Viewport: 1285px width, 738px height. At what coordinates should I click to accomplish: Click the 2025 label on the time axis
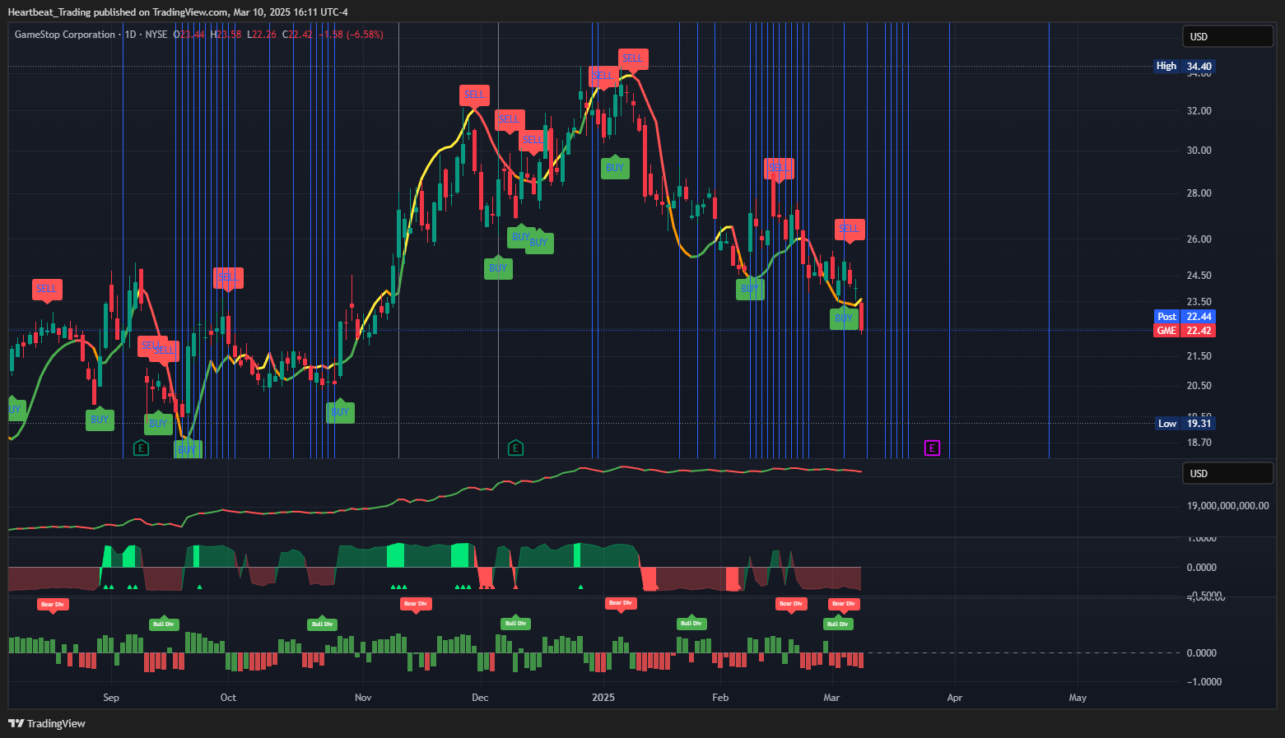pos(603,698)
